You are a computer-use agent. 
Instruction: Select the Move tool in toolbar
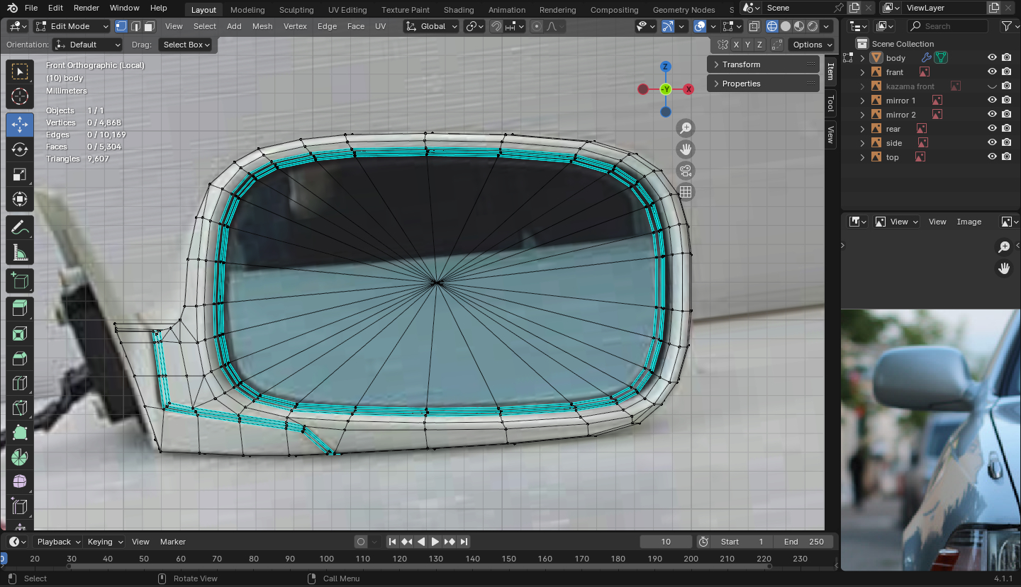click(20, 125)
